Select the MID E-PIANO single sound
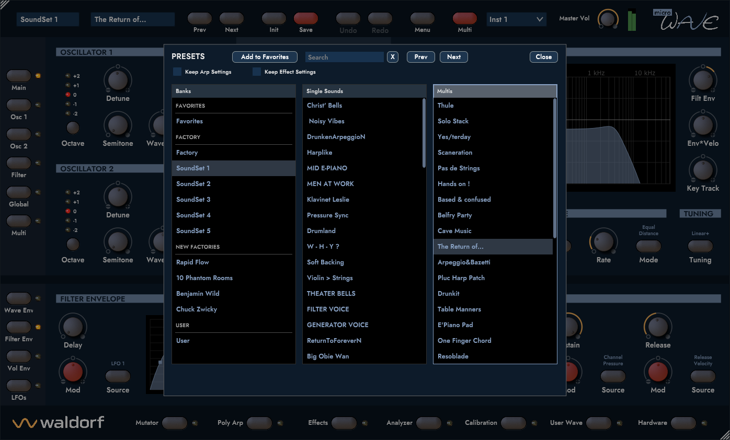This screenshot has height=440, width=730. click(362, 168)
